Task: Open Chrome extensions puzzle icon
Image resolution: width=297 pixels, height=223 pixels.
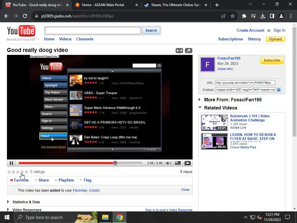Action: pos(244,16)
